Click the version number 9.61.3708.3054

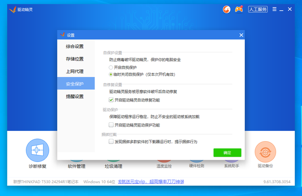point(277,182)
